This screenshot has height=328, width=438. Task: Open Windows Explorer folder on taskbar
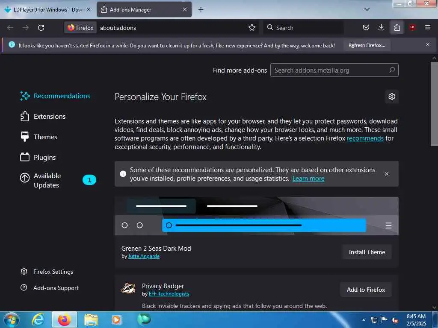click(x=91, y=320)
